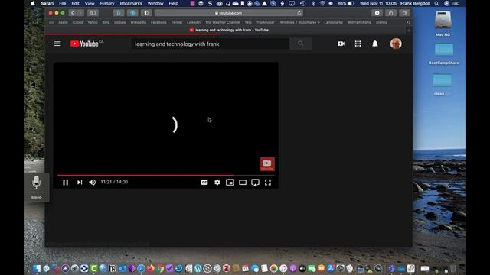Open The Weather Channel bookmark
The image size is (490, 275).
point(223,22)
